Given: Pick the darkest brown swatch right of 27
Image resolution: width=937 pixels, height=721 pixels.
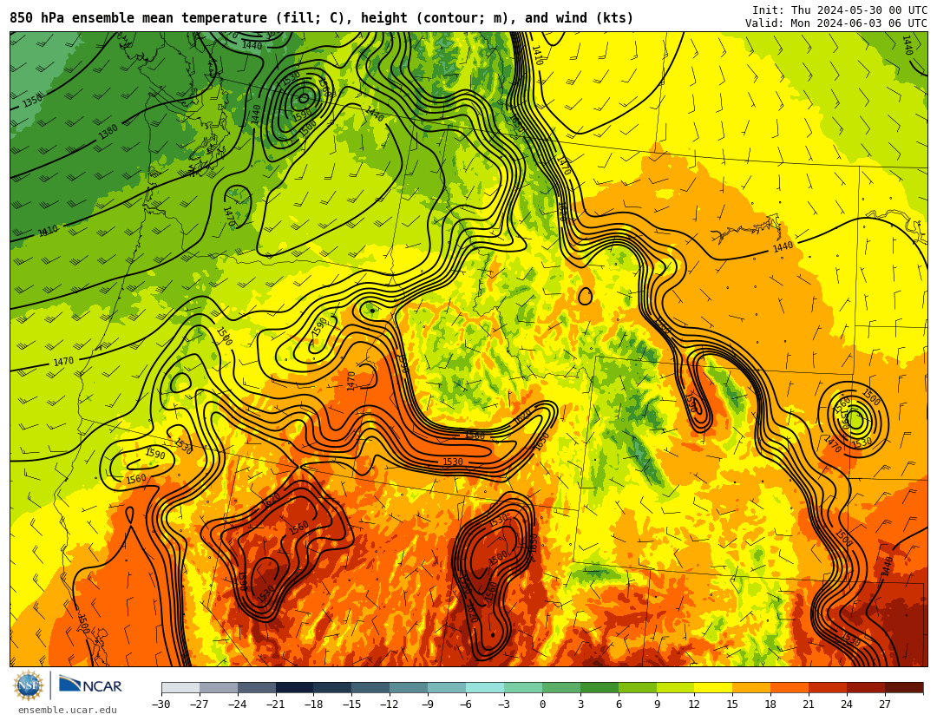Looking at the screenshot, I should coord(904,687).
